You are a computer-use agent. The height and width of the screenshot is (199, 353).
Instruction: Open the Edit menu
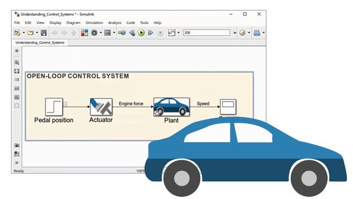[28, 23]
